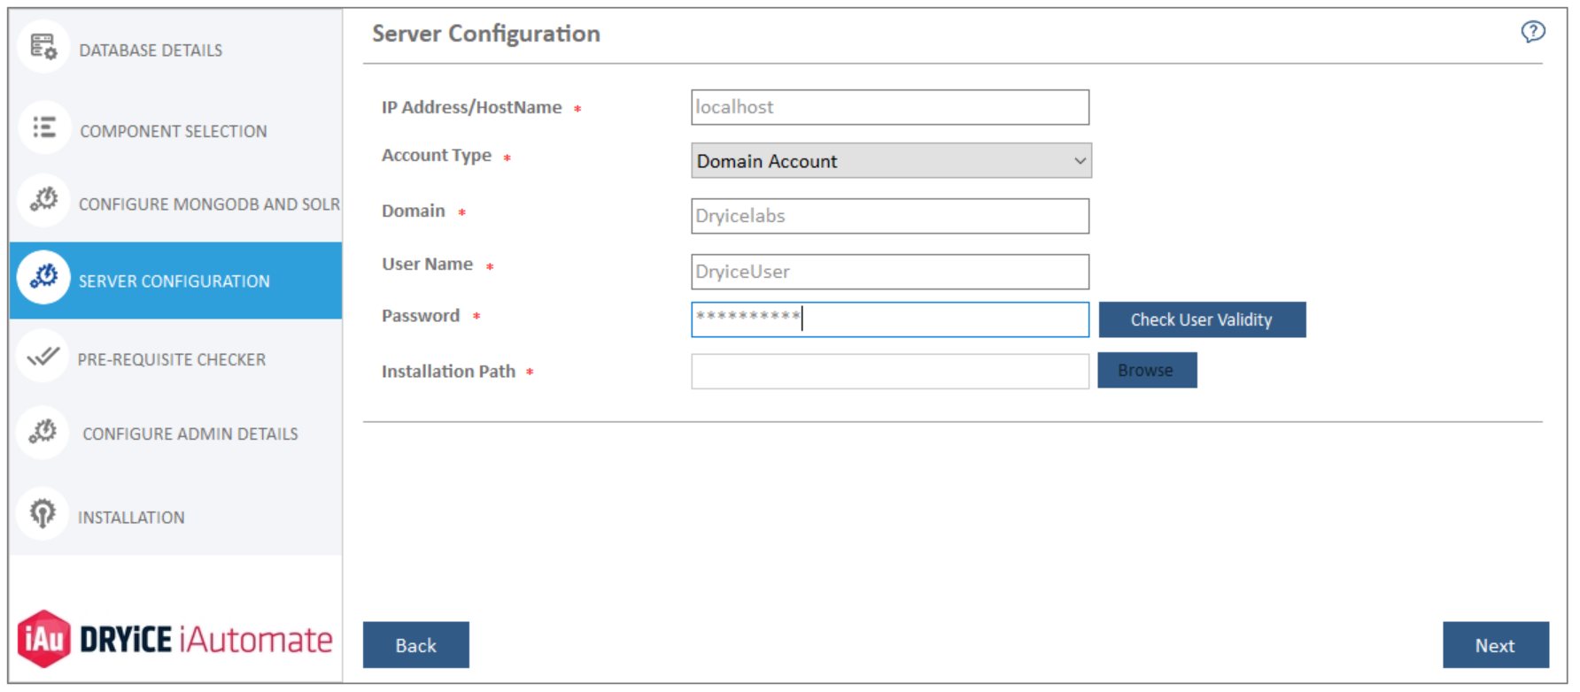Click the Component Selection list icon
This screenshot has width=1580, height=692.
click(43, 128)
